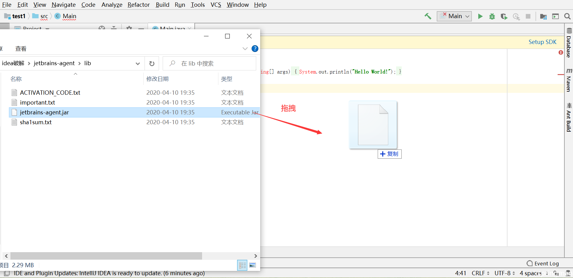The height and width of the screenshot is (278, 573).
Task: Sort by 名称 column header
Action: 16,79
